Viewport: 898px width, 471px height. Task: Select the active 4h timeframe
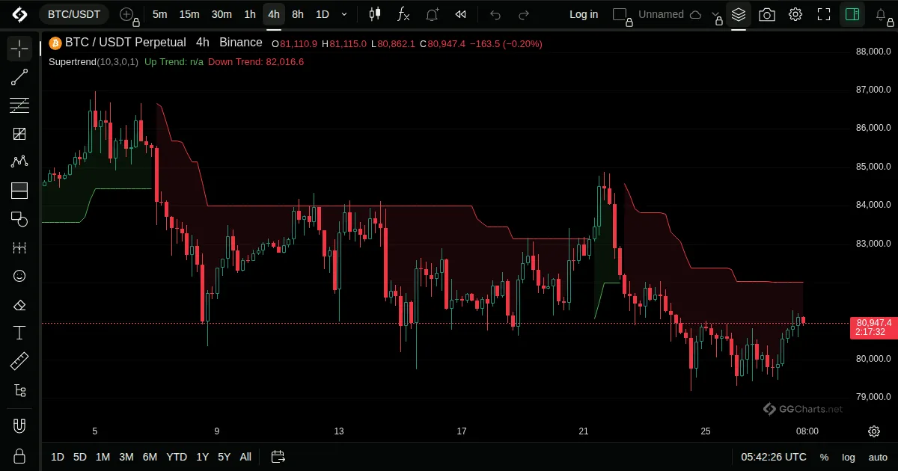point(274,14)
